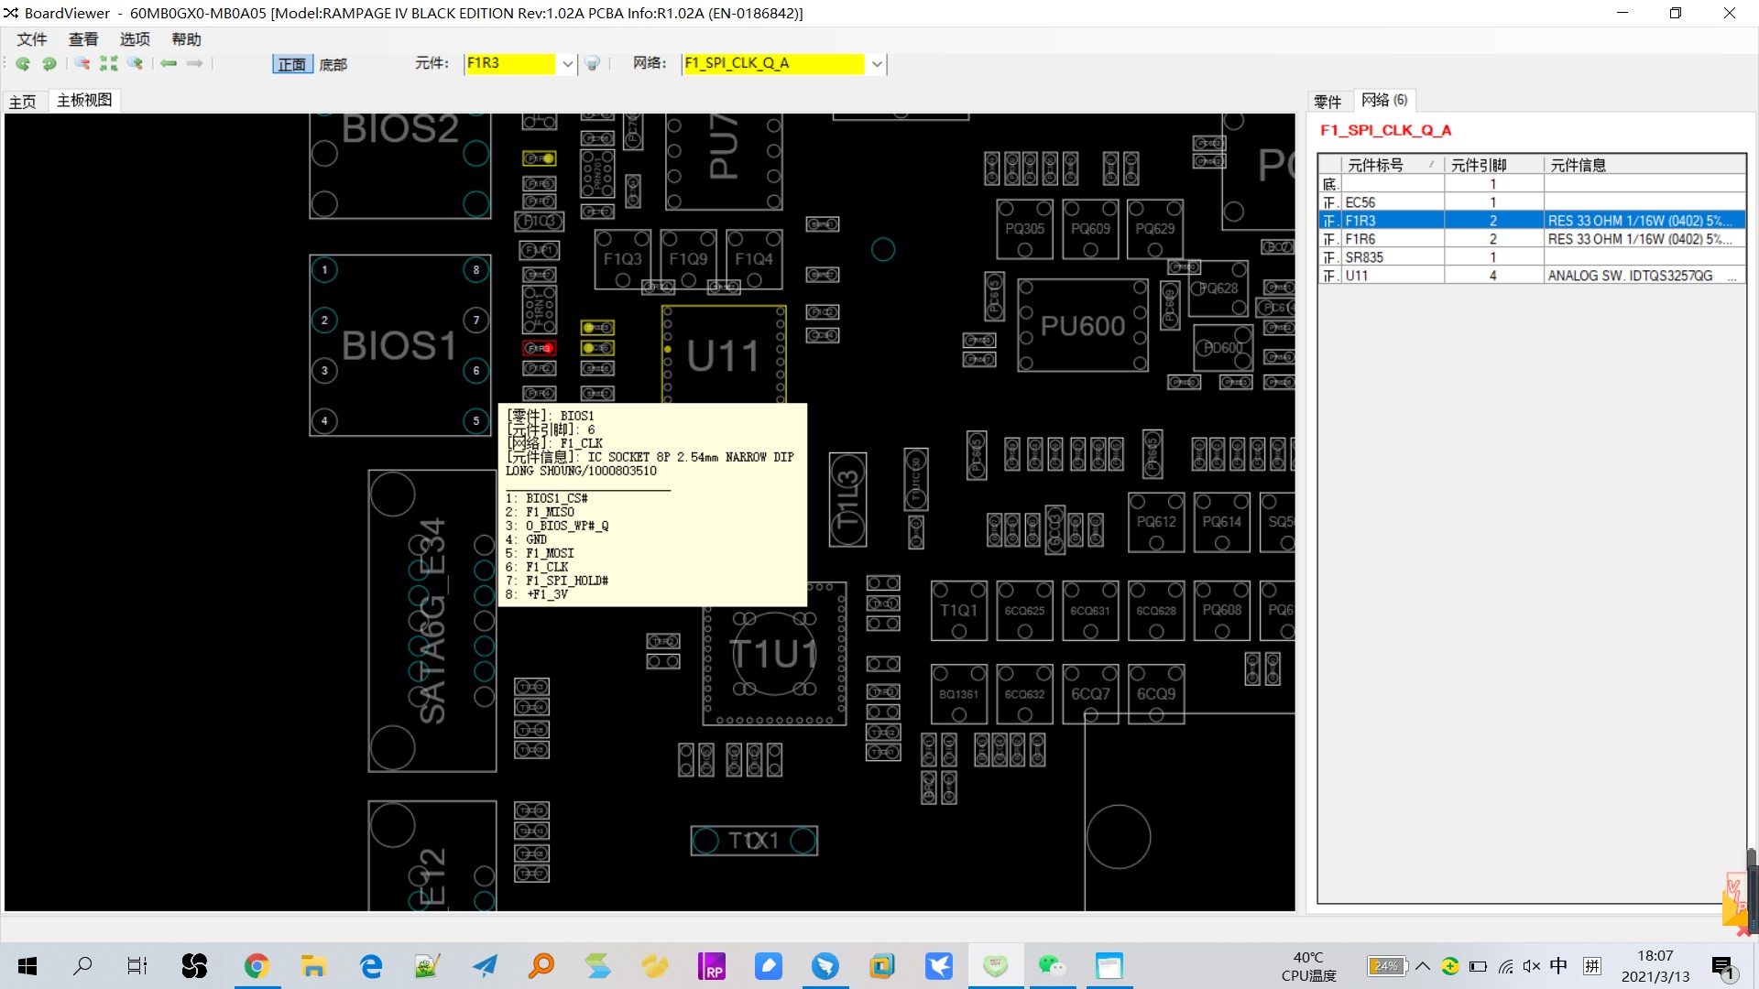Open the 零件 parts tab

click(x=1327, y=102)
